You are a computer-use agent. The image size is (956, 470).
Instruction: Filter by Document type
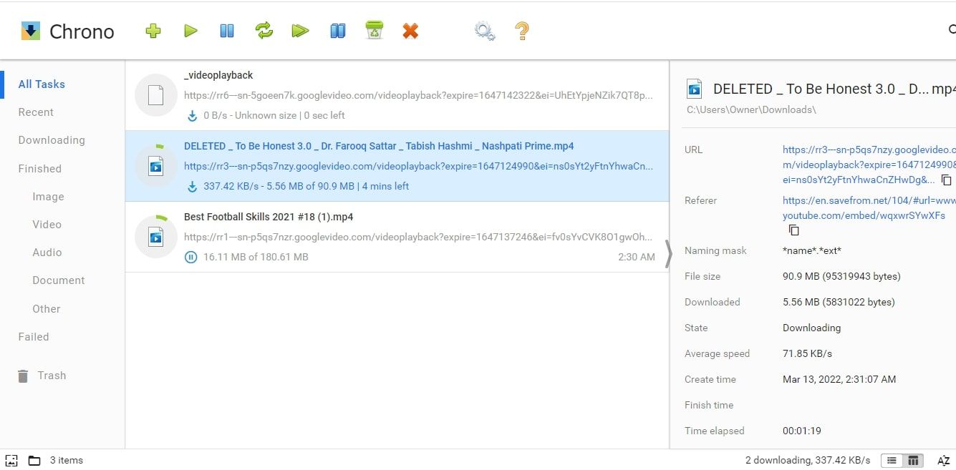click(59, 280)
